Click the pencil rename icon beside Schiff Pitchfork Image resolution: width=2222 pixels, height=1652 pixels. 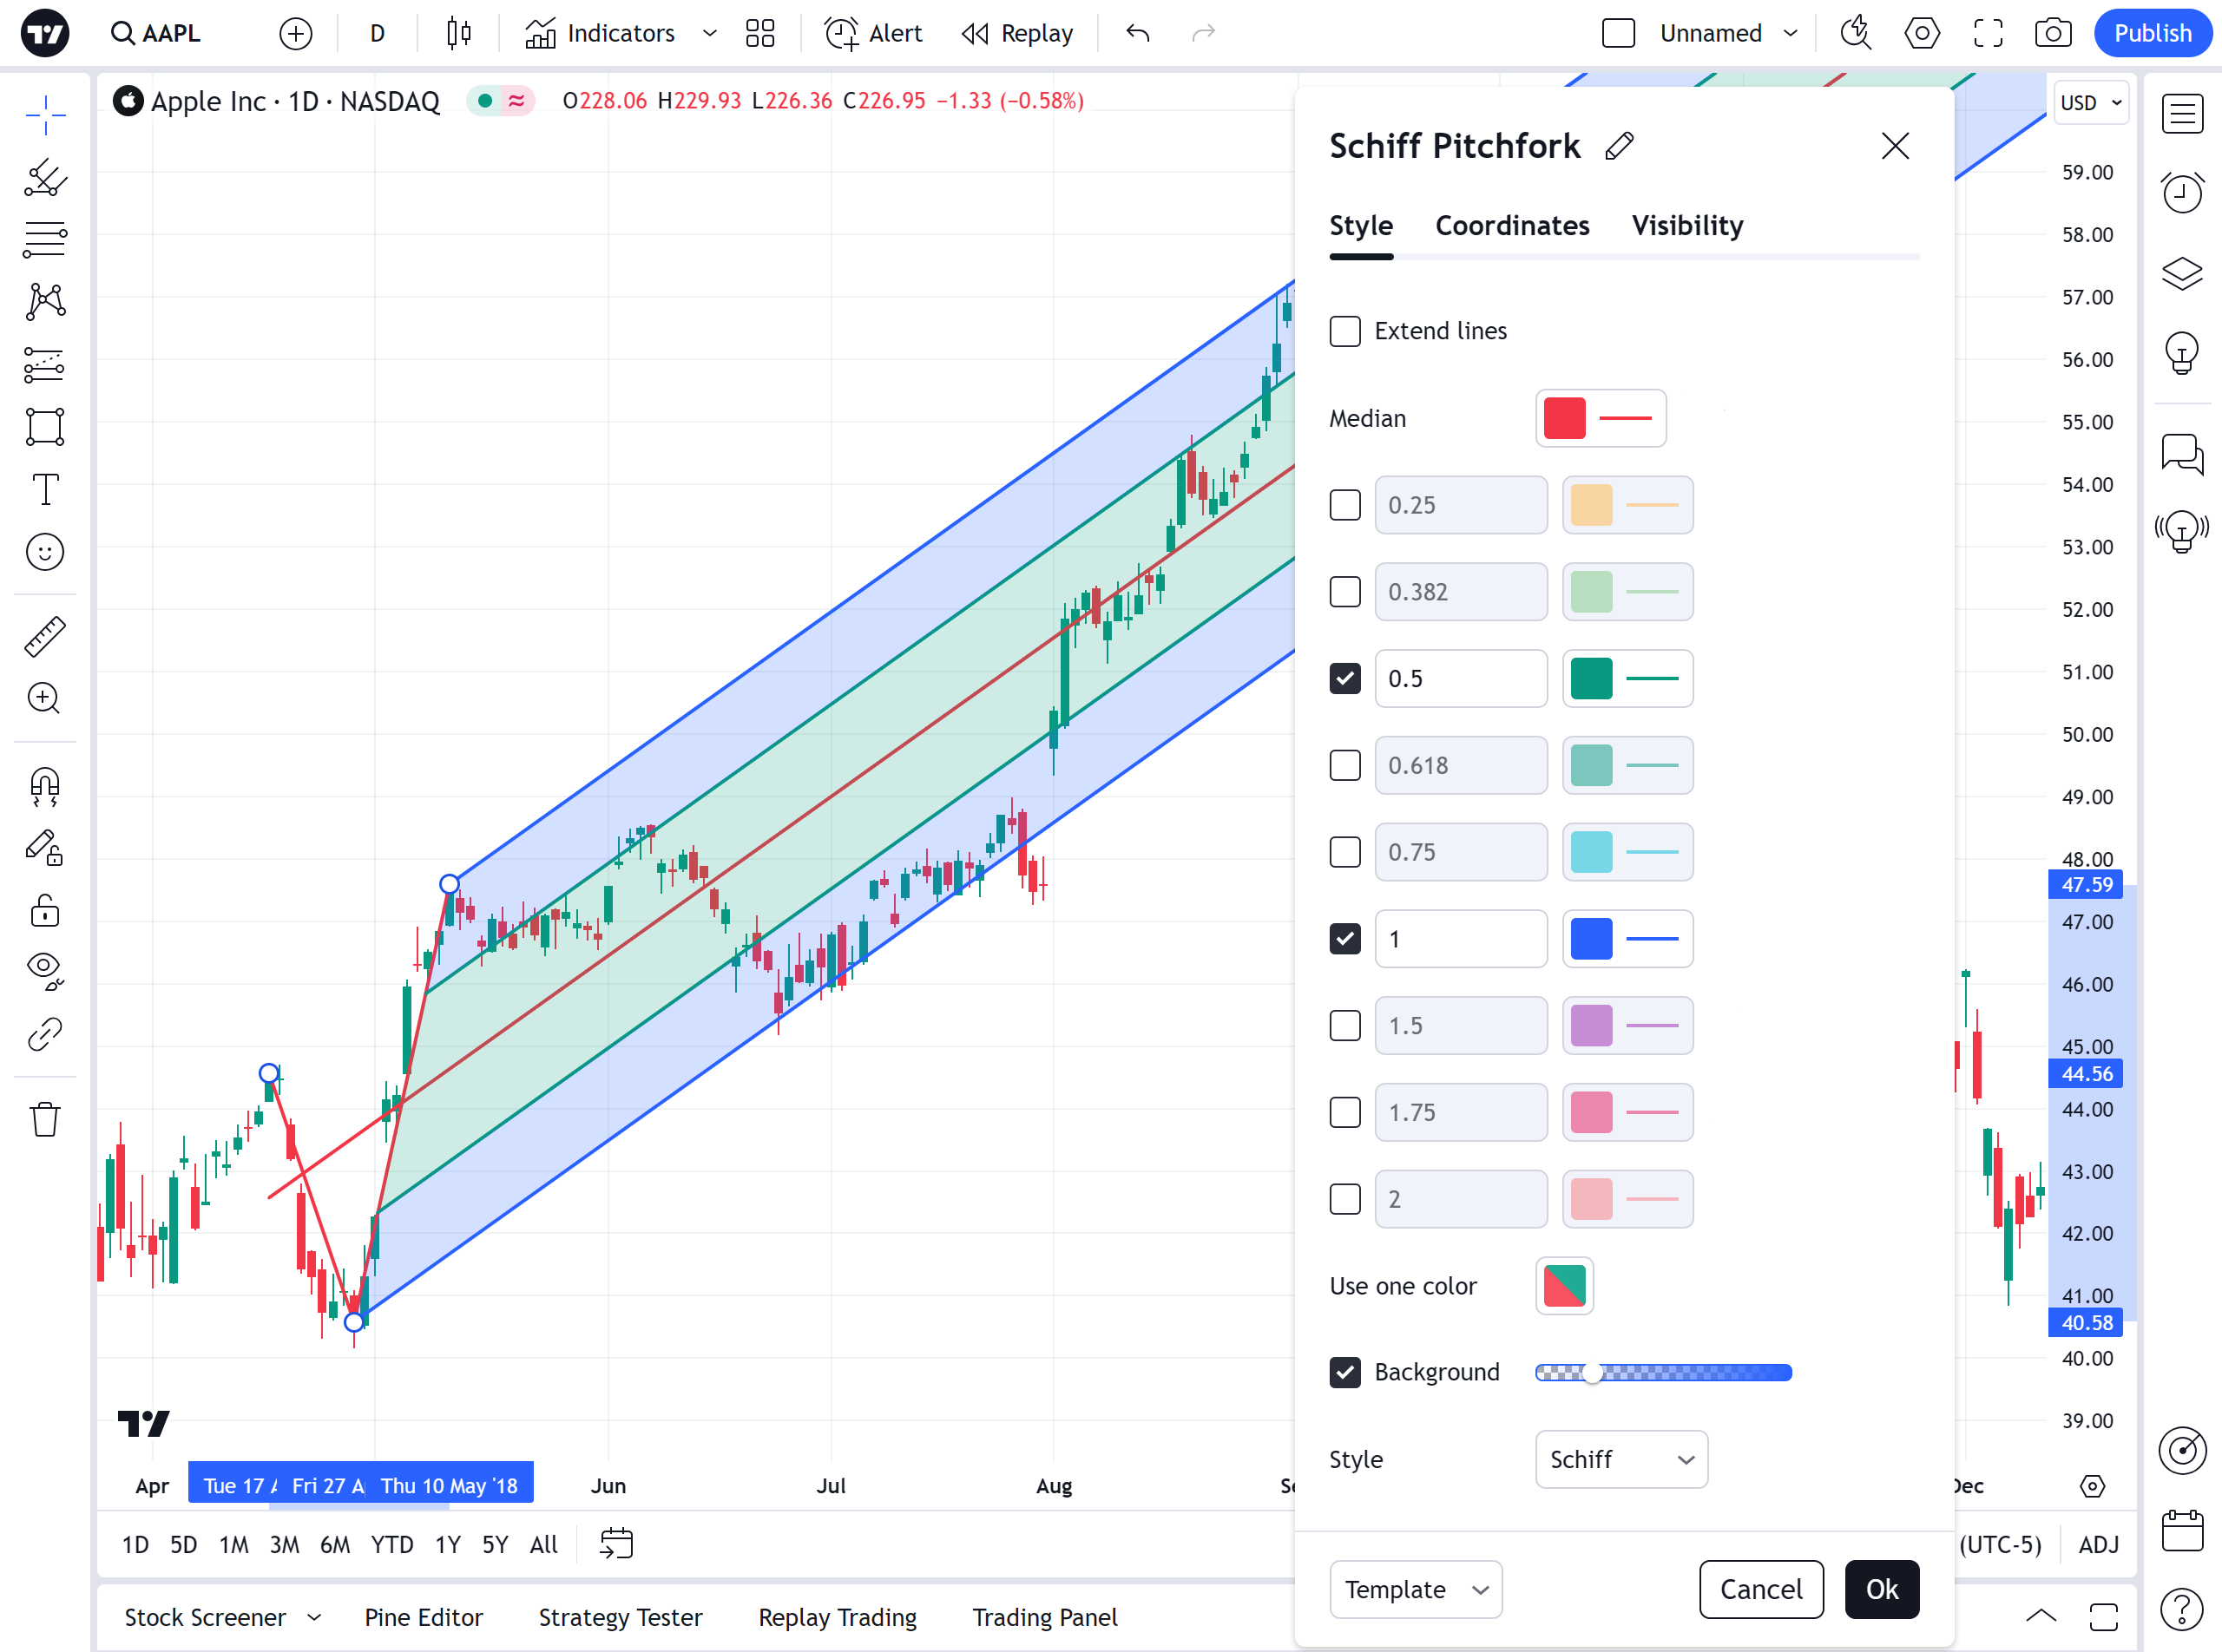pyautogui.click(x=1619, y=146)
